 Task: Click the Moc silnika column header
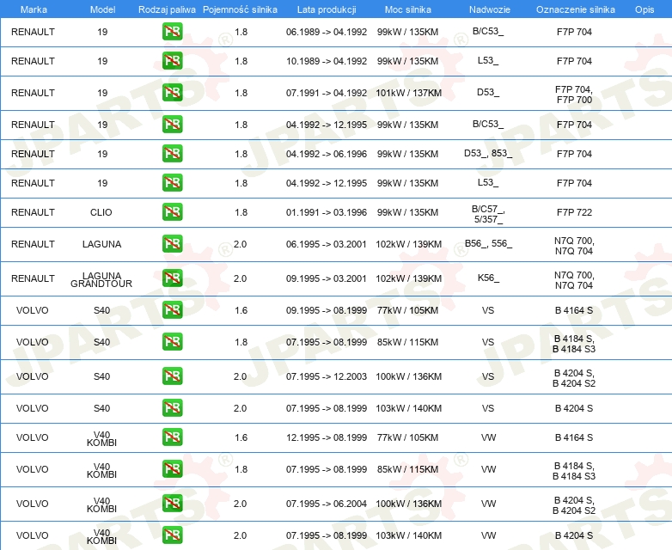point(407,9)
